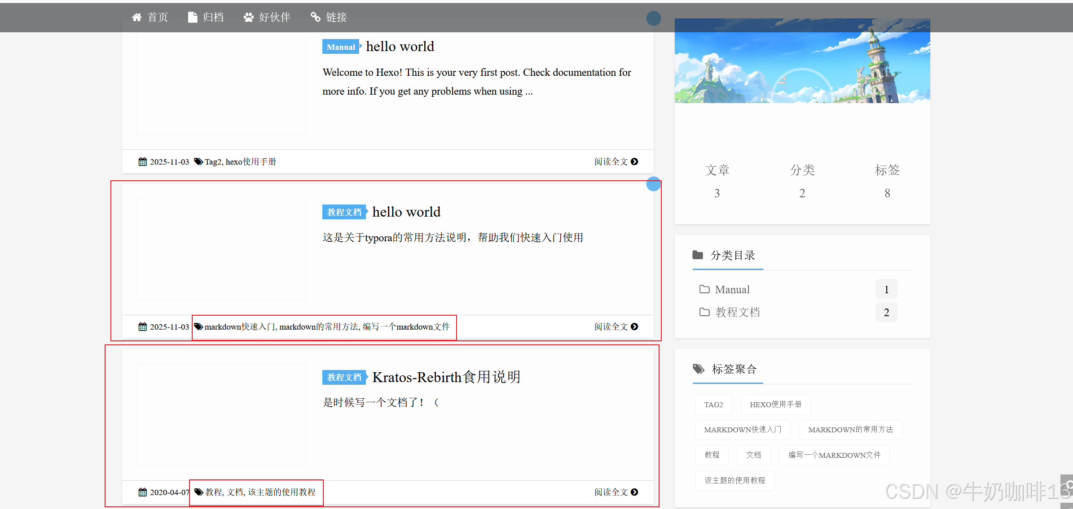Click the folder icon beside 教程文档 category

tap(704, 312)
